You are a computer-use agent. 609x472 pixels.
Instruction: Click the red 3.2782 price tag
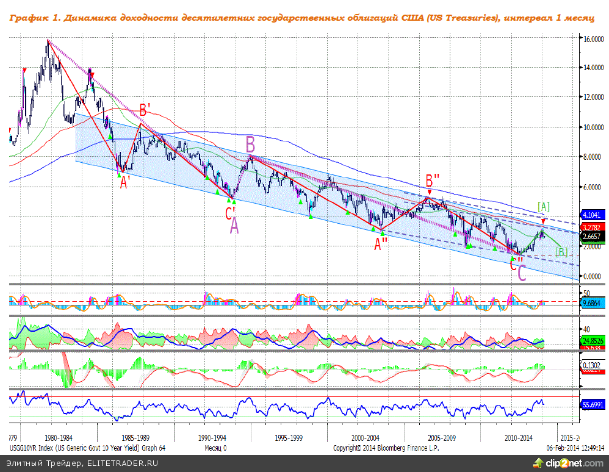pos(593,227)
